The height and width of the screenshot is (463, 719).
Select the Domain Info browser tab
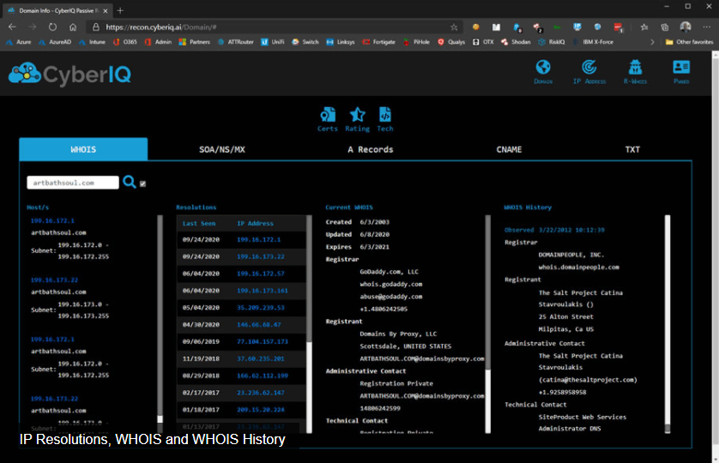click(x=57, y=10)
